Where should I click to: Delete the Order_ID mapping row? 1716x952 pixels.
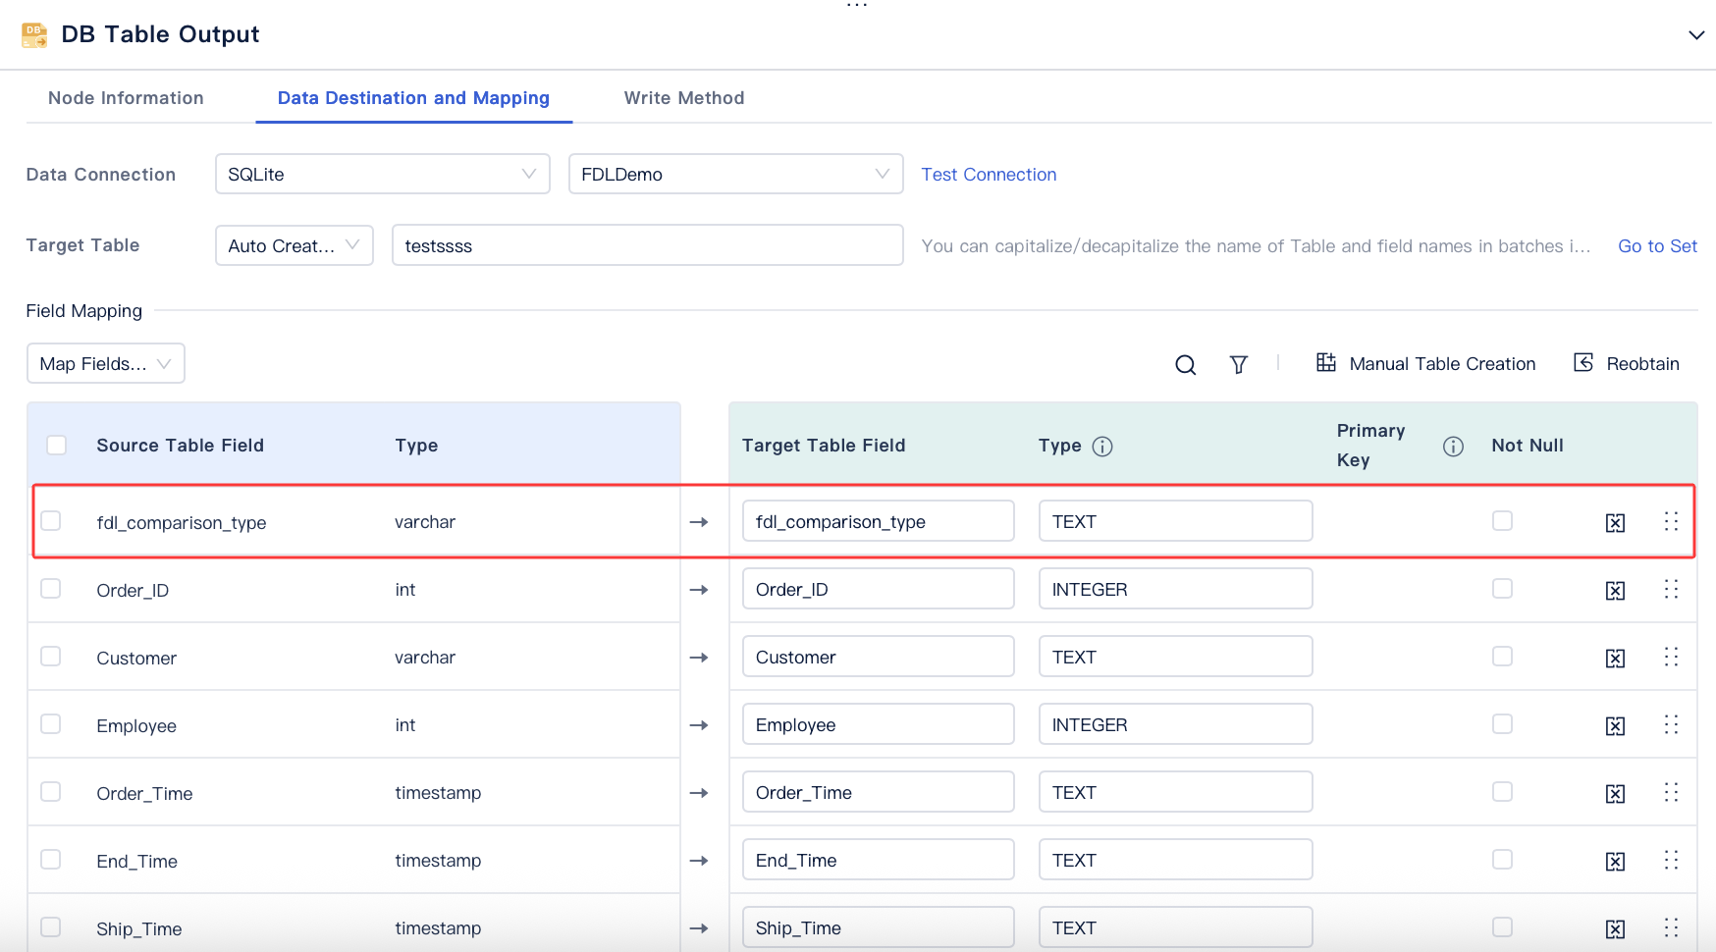[x=1615, y=590]
